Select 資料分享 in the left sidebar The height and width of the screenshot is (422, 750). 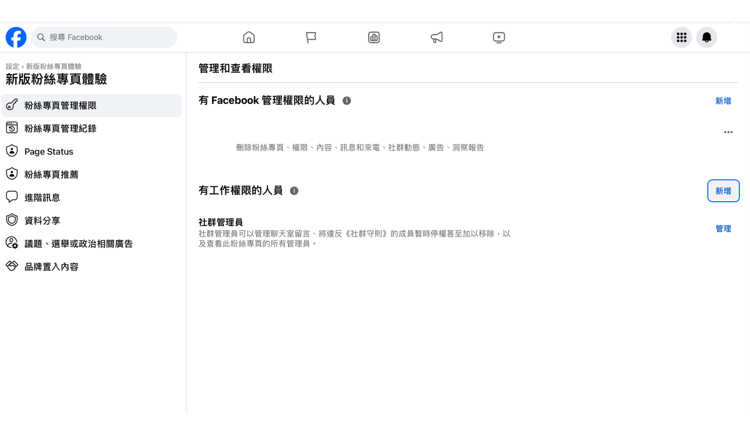(x=42, y=220)
